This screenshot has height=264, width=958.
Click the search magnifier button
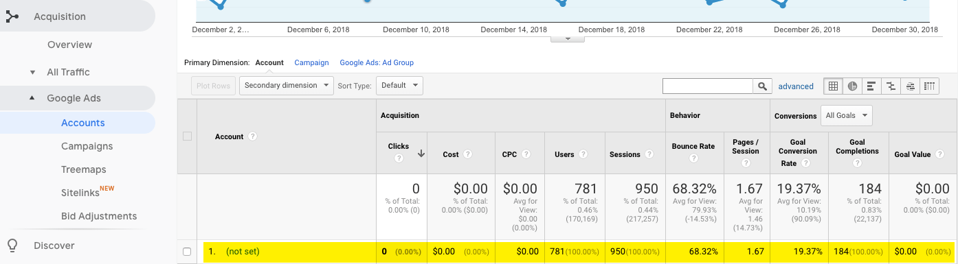tap(762, 86)
